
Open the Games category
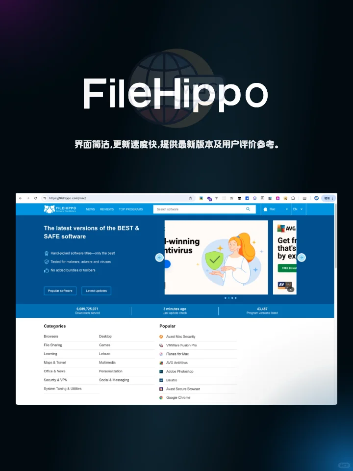(x=105, y=345)
